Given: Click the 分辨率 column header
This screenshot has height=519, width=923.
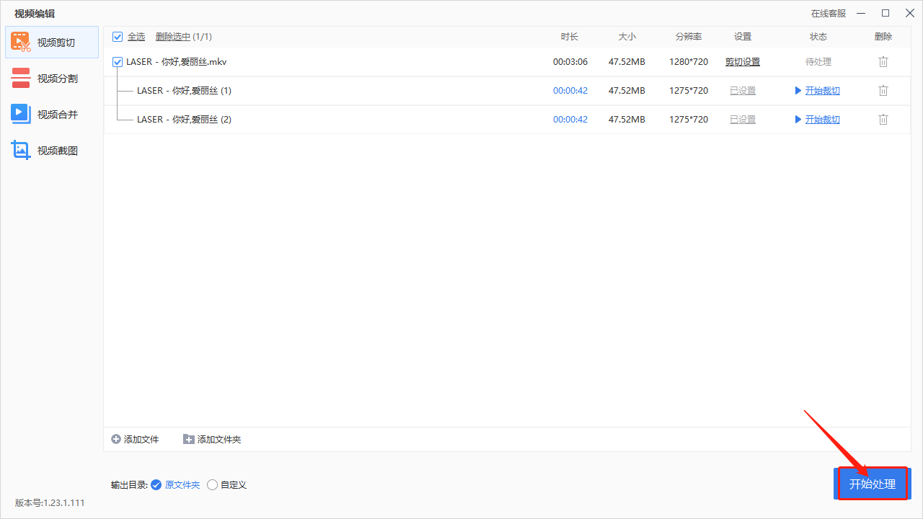Looking at the screenshot, I should click(x=689, y=37).
